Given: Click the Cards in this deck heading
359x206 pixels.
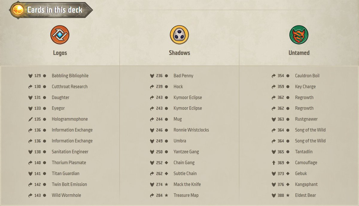Looking at the screenshot, I should pyautogui.click(x=55, y=10).
